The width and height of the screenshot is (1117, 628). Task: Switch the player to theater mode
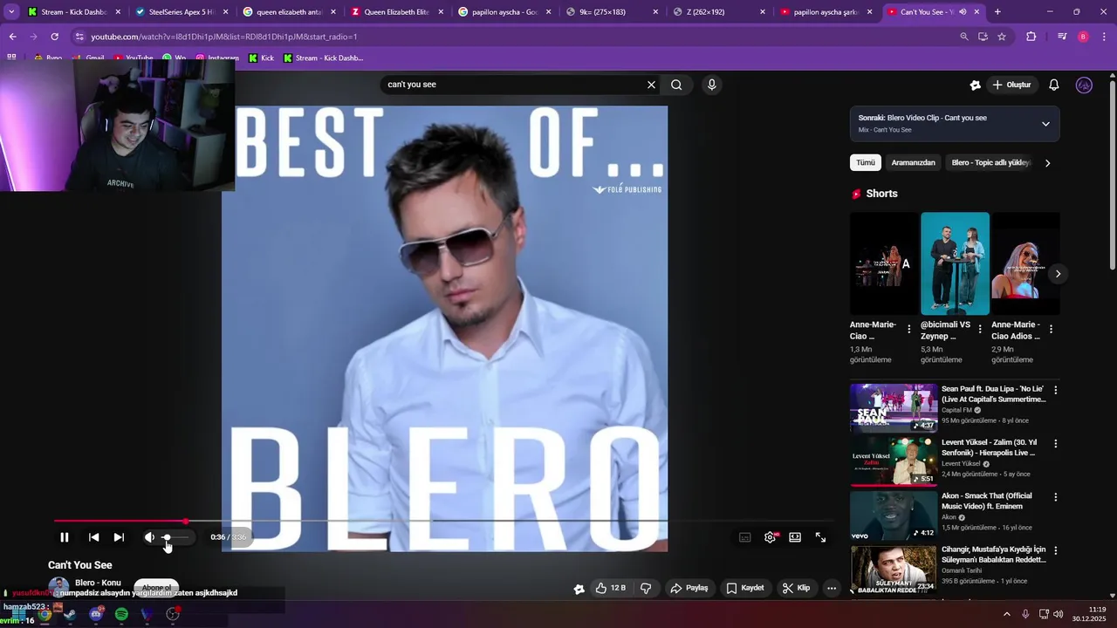(x=795, y=537)
